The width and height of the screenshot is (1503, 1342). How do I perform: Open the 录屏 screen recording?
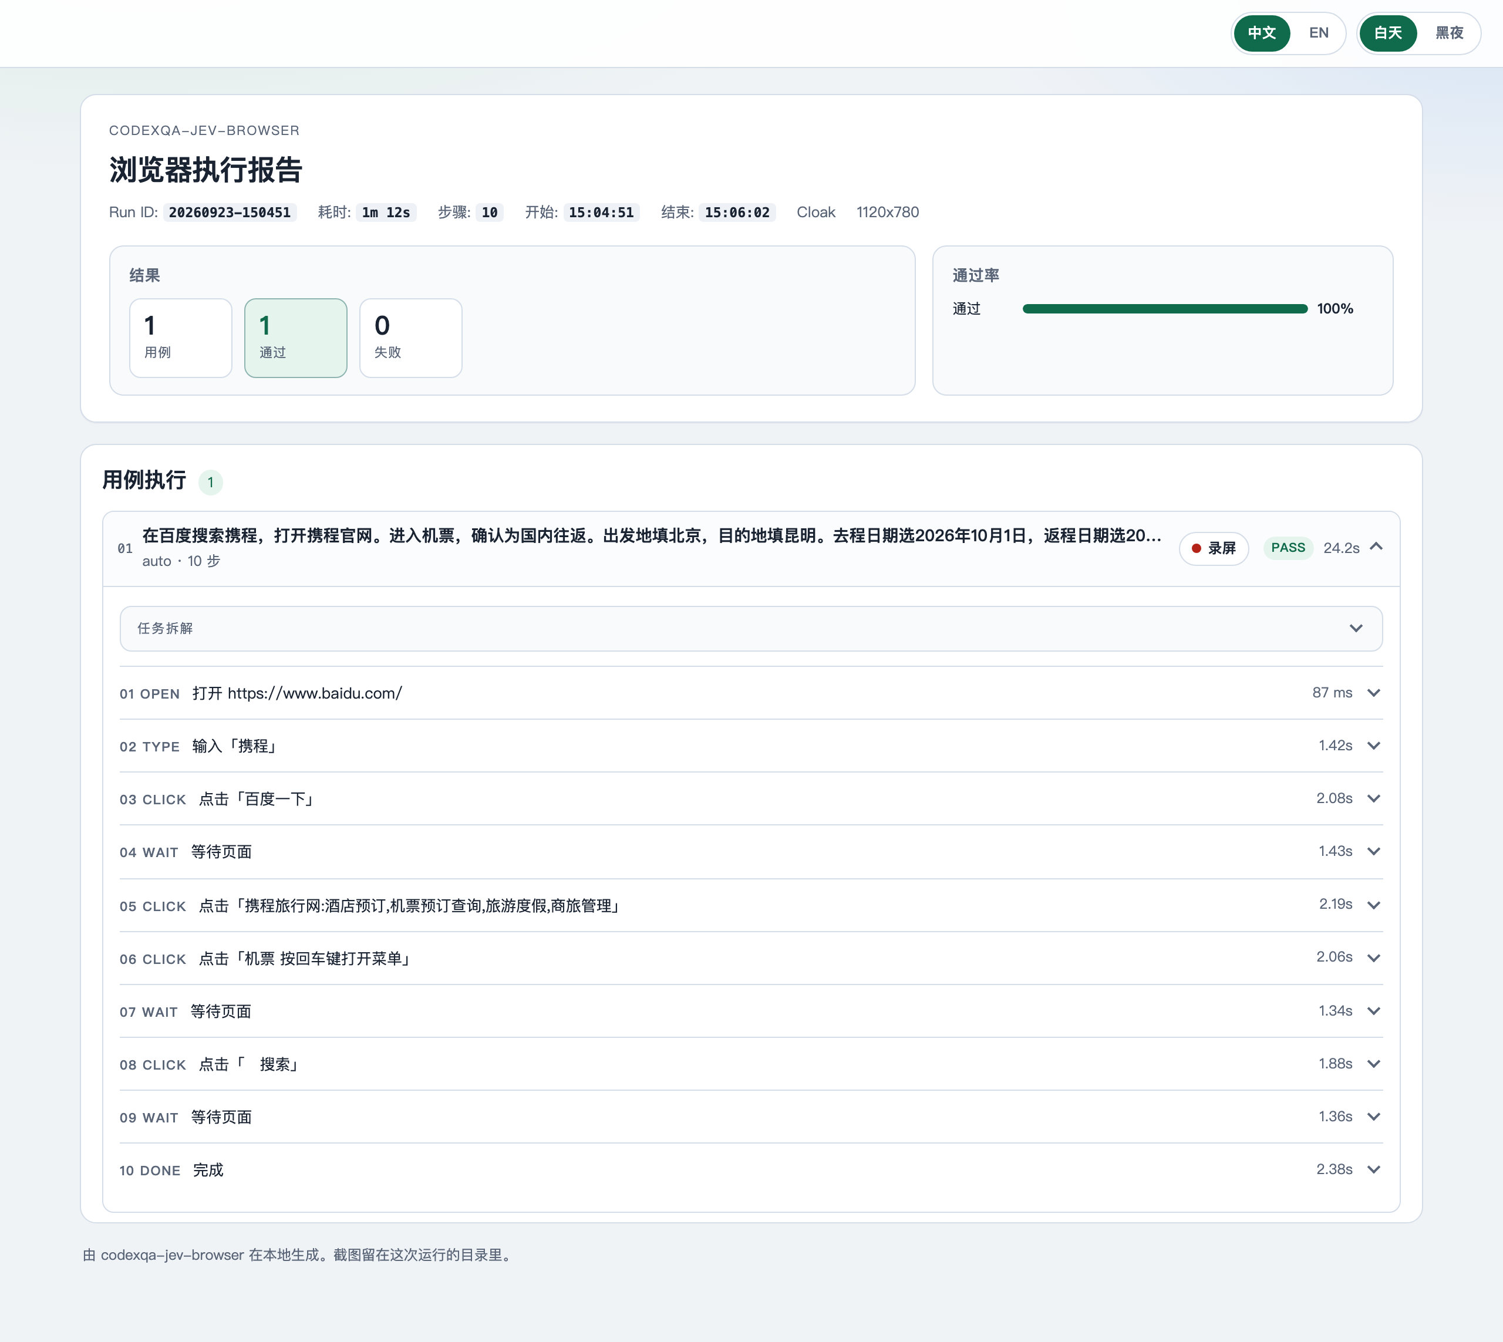(x=1213, y=548)
